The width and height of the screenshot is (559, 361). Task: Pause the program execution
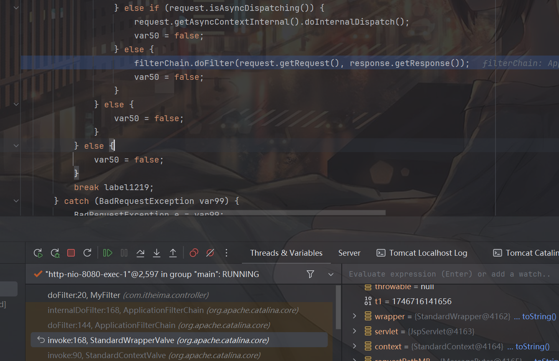124,253
